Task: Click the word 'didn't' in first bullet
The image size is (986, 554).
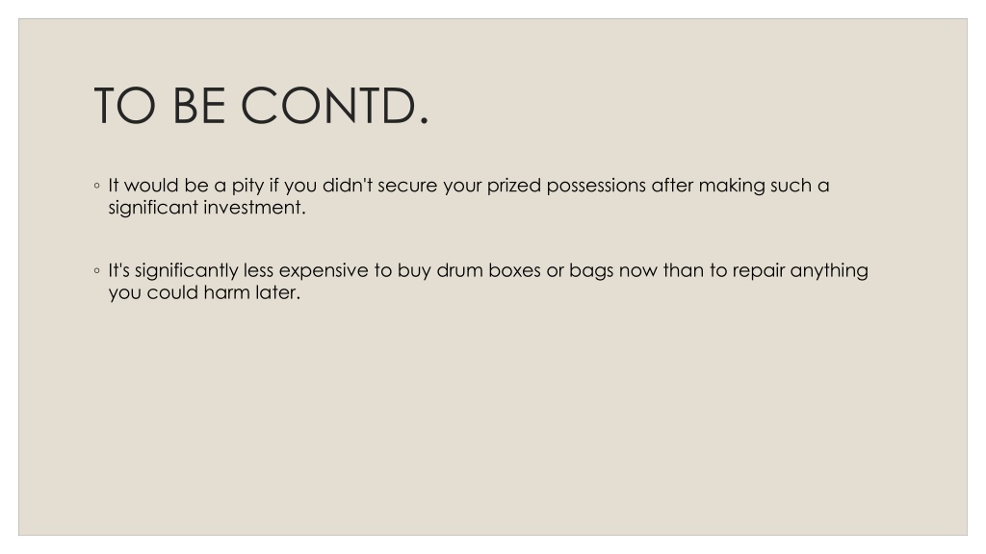Action: (347, 186)
